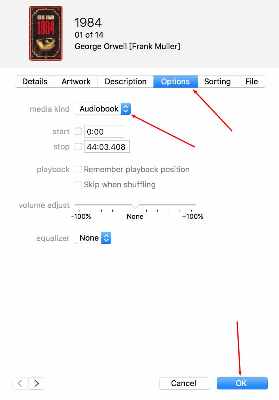Open the Artwork tab
This screenshot has height=400, width=279.
pos(76,82)
